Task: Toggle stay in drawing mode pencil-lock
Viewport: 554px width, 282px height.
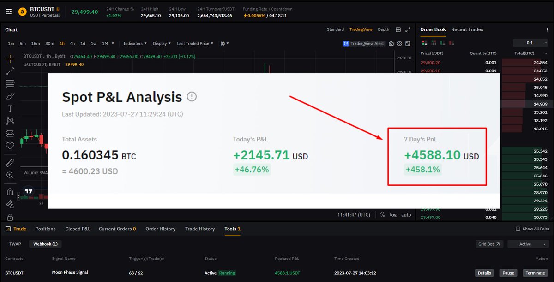Action: [10, 204]
